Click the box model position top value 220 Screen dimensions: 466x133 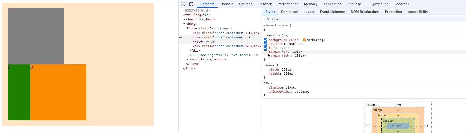click(x=398, y=105)
